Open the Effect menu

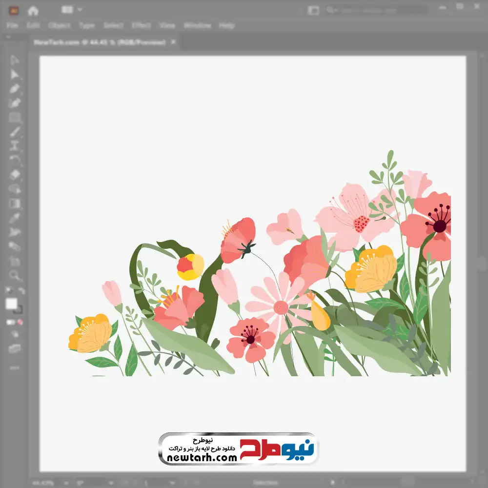coord(141,25)
